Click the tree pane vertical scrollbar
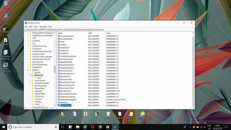The image size is (231, 130). (x=55, y=69)
